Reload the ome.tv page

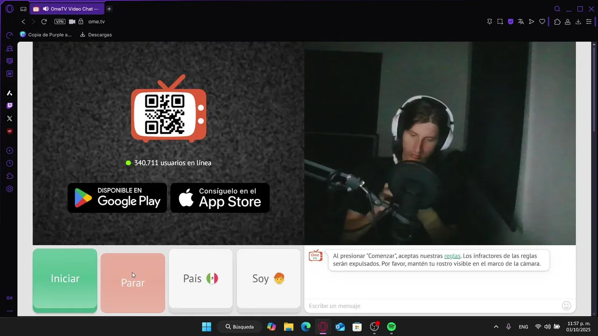click(44, 21)
